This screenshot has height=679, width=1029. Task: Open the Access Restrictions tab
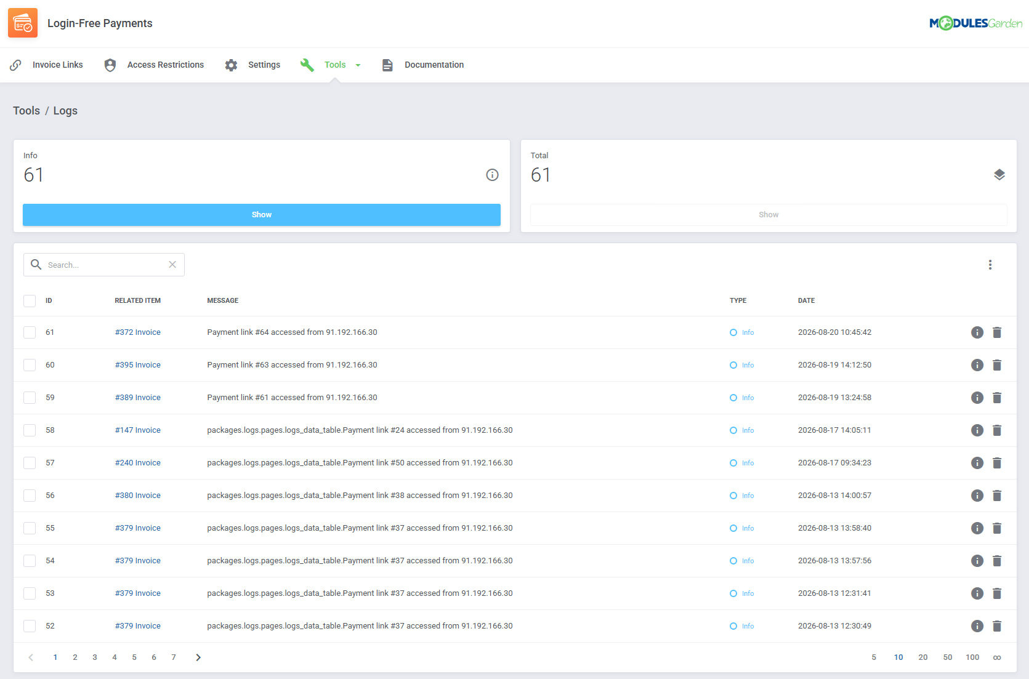[x=154, y=65]
